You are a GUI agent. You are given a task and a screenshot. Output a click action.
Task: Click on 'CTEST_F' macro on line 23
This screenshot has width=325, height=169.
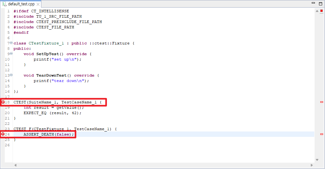point(22,129)
